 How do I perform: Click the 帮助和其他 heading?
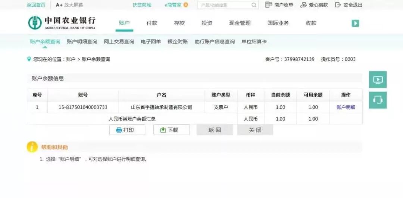pyautogui.click(x=54, y=147)
